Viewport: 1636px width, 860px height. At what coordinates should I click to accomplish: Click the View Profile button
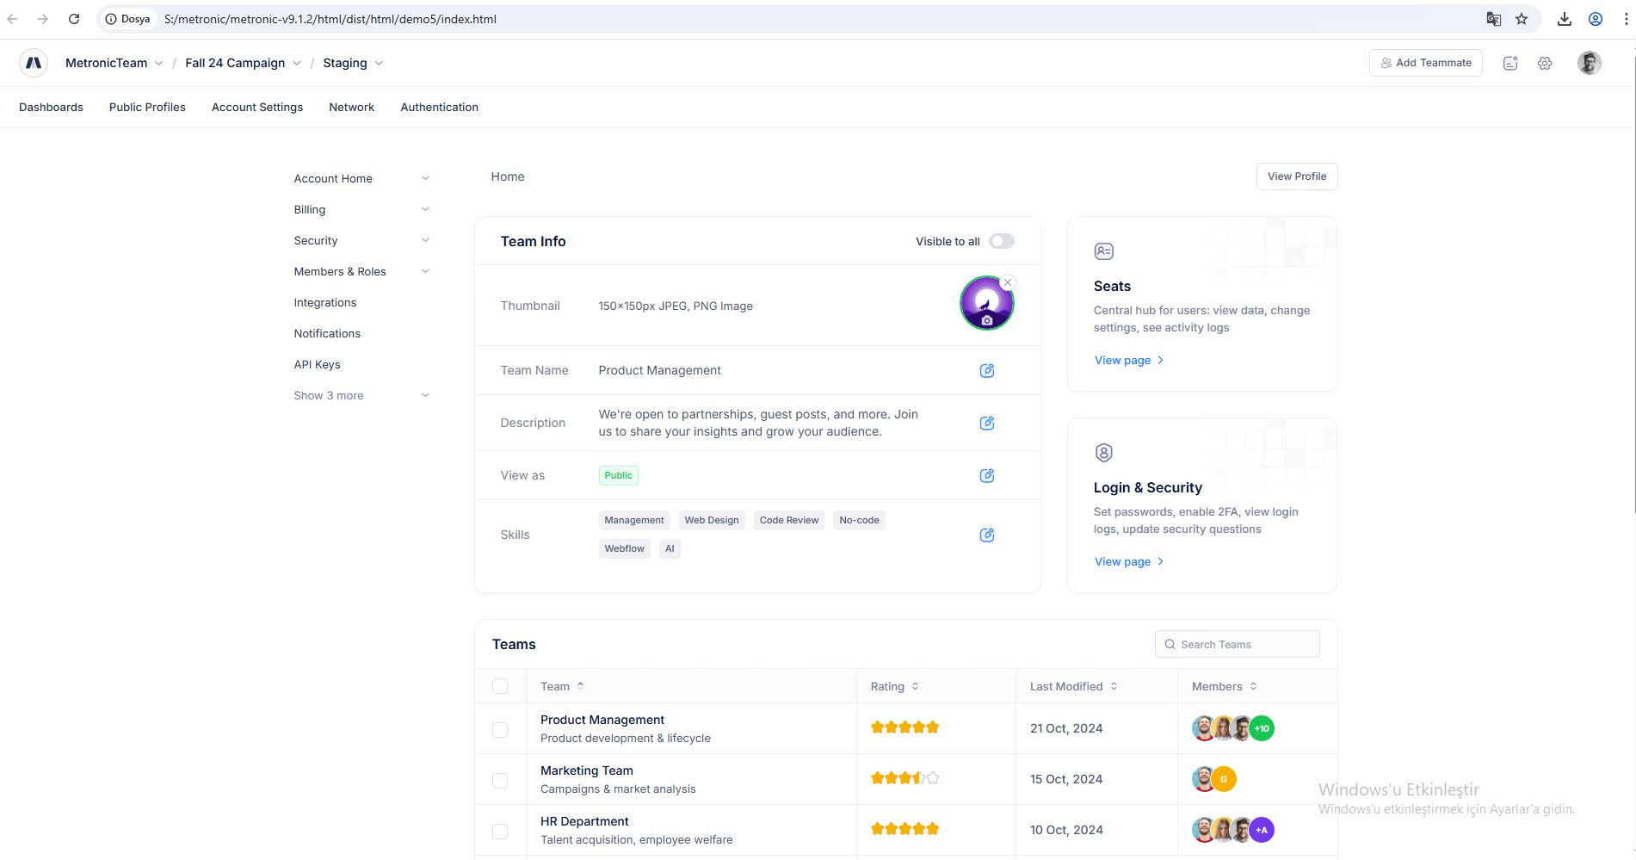point(1296,176)
